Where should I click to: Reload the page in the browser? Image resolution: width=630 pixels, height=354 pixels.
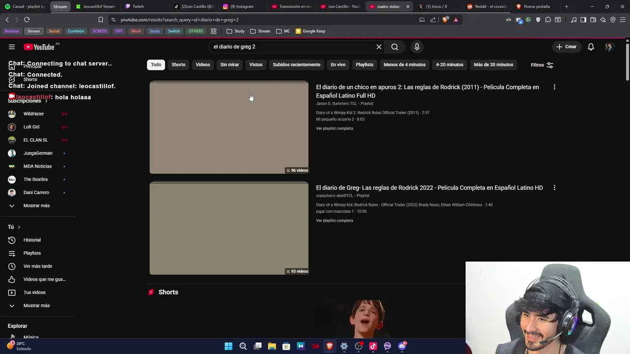(27, 20)
